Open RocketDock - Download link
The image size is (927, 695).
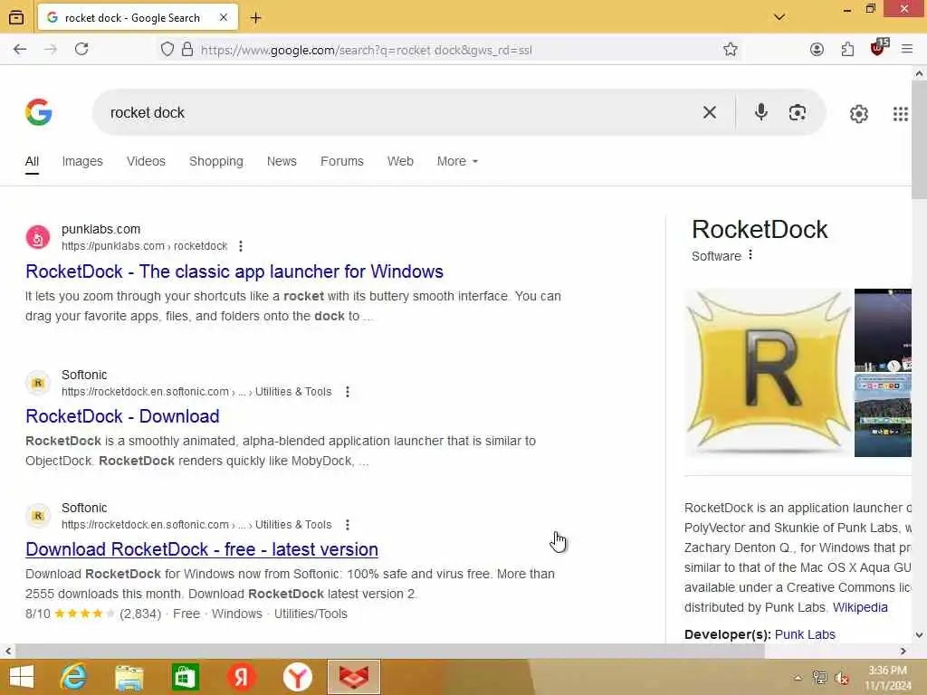(x=122, y=416)
